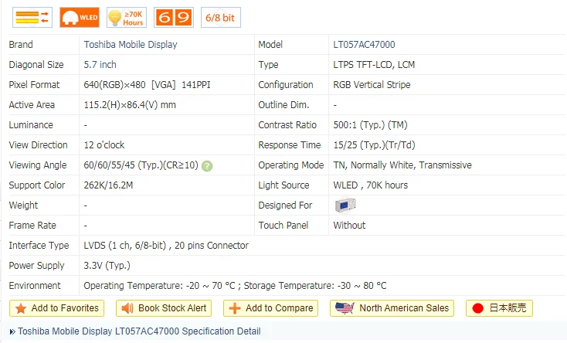Click the orange 69 badge icon

point(174,17)
